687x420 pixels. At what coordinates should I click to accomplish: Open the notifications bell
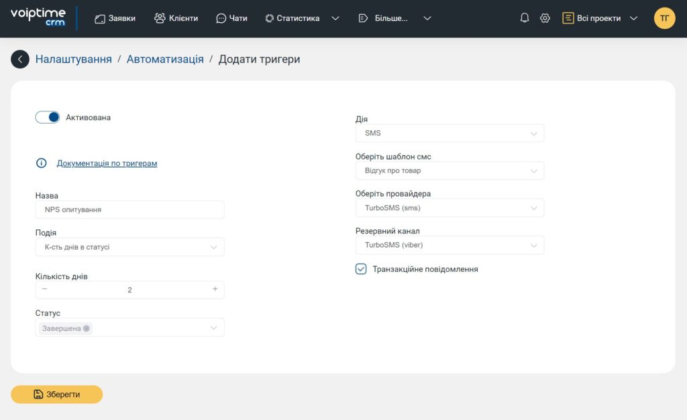(x=525, y=18)
